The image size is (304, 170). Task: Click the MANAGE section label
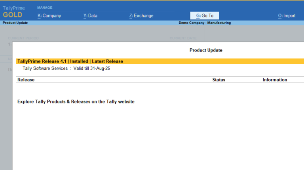pos(45,8)
